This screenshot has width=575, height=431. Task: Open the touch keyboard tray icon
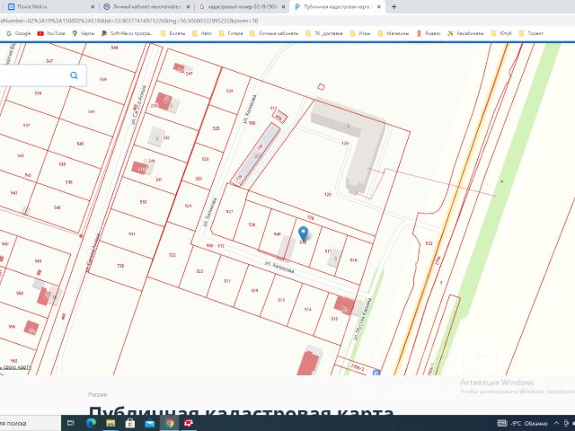click(502, 423)
